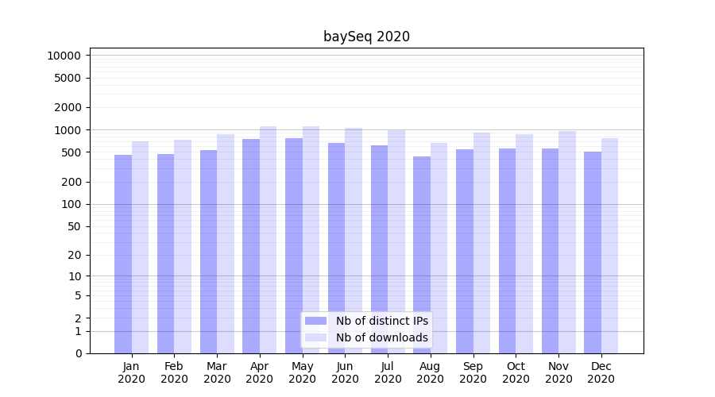
Task: Click the baySeq 2020 chart title
Action: click(x=366, y=37)
